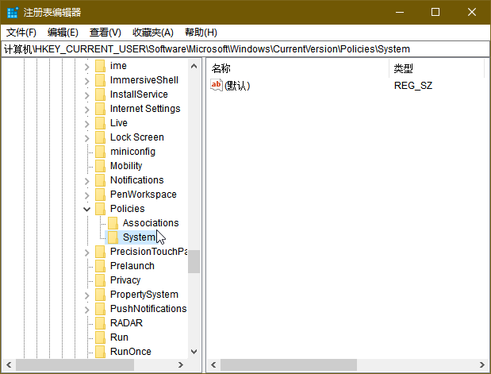This screenshot has width=491, height=374.
Task: Expand the Internet Settings key
Action: point(87,110)
